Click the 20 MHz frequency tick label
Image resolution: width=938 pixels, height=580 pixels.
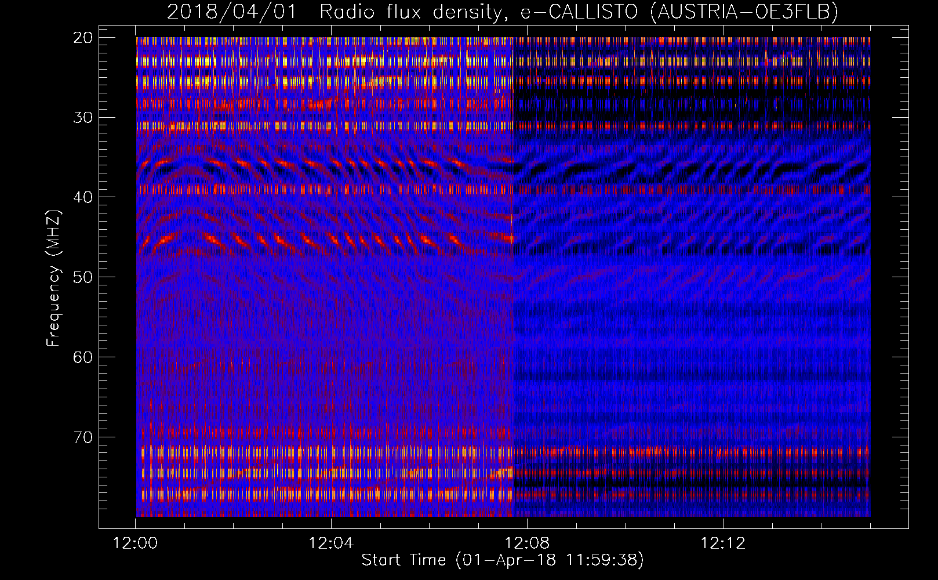83,38
